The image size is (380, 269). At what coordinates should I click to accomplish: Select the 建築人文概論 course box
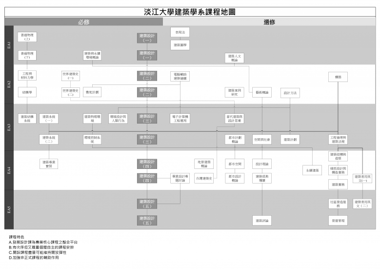234,58
